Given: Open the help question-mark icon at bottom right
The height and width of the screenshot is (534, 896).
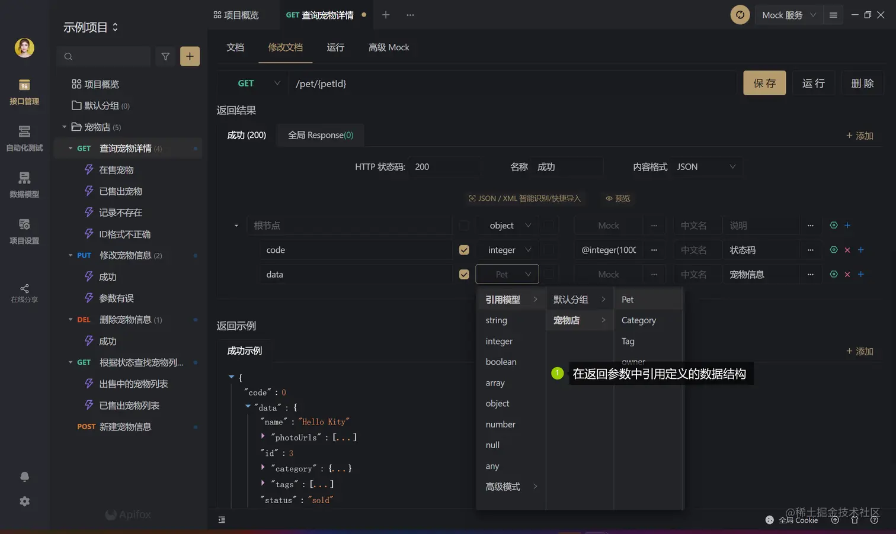Looking at the screenshot, I should (874, 520).
